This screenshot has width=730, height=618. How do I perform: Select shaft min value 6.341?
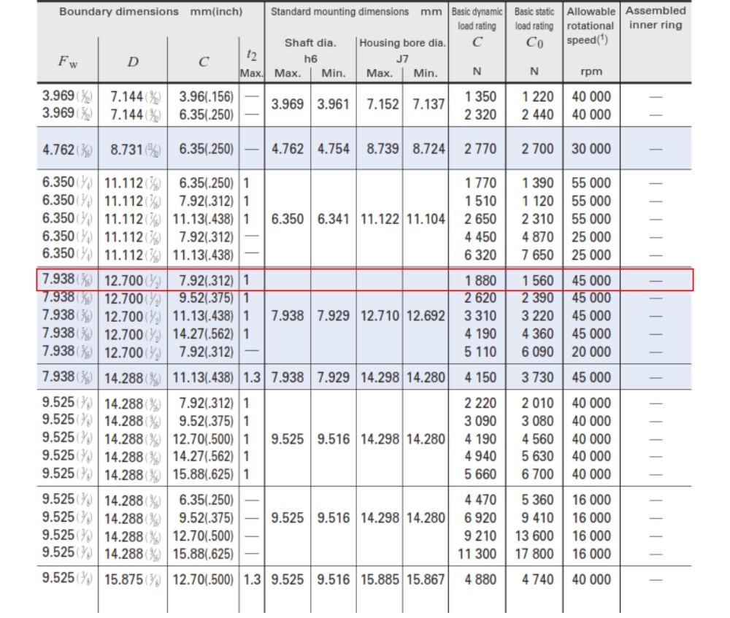[x=334, y=219]
